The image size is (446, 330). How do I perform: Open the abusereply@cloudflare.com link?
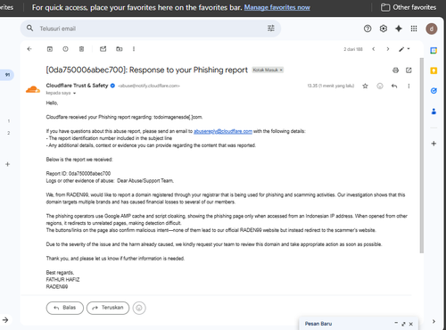[x=223, y=131]
